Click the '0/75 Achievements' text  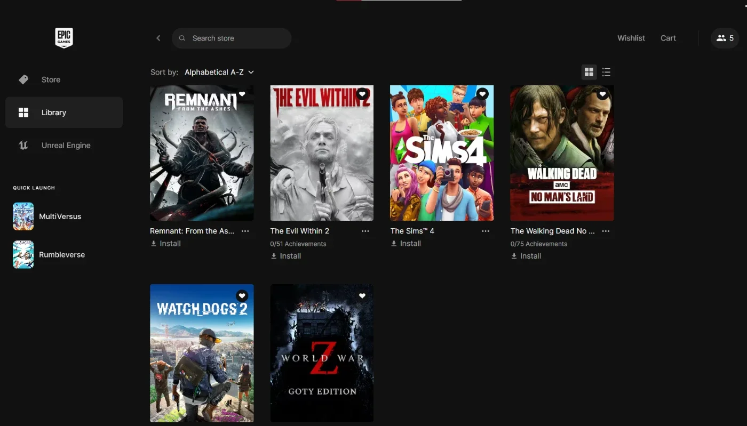(x=539, y=244)
